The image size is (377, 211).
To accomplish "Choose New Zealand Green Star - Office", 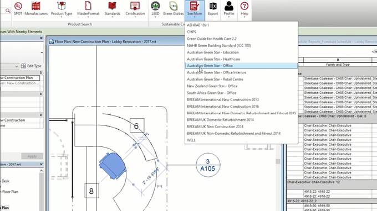I will [241, 86].
